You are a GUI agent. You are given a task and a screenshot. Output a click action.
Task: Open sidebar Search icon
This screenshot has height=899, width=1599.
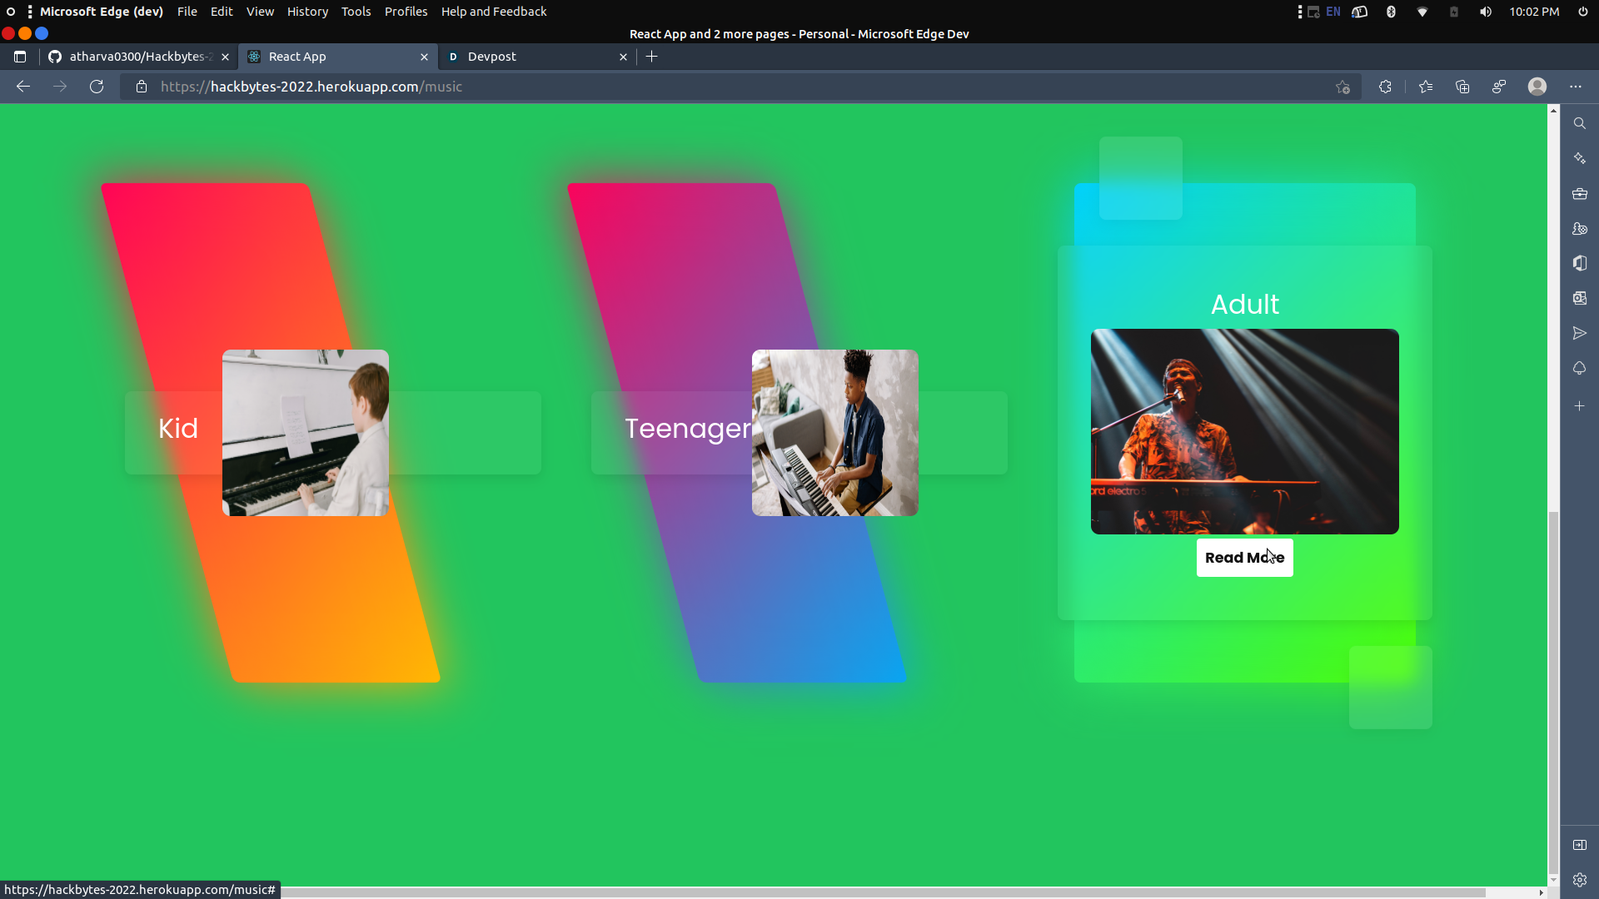(x=1580, y=123)
